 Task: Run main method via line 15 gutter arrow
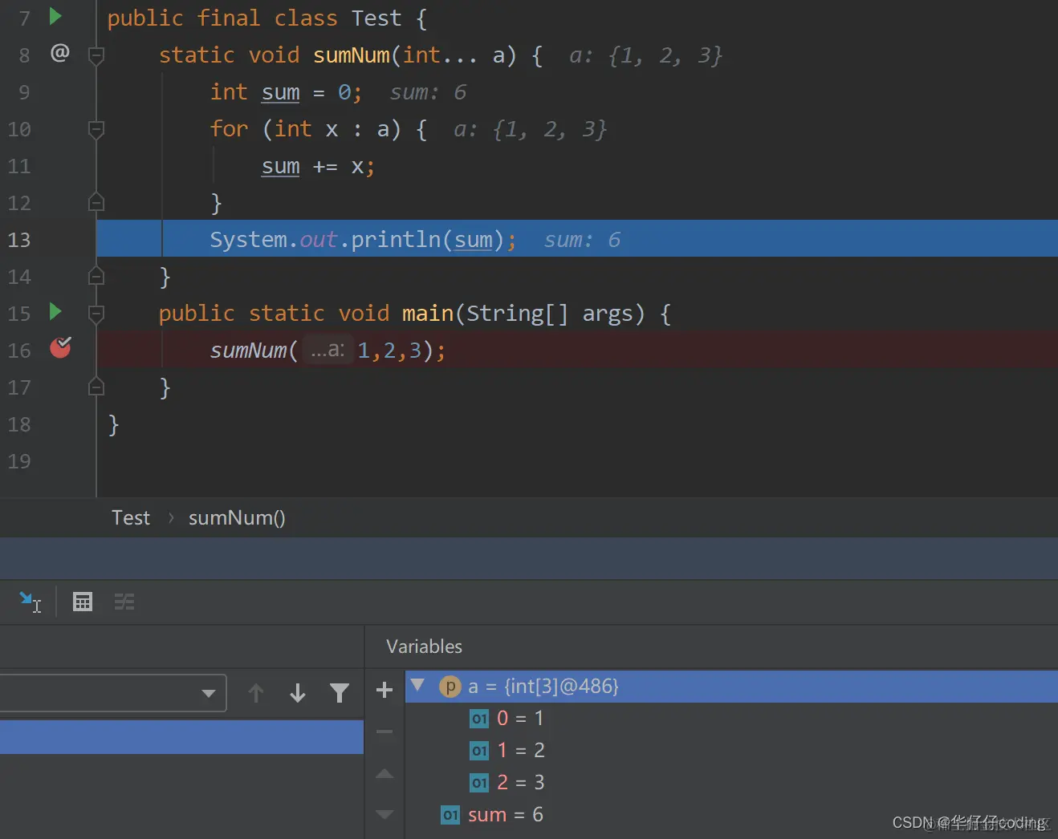(55, 311)
